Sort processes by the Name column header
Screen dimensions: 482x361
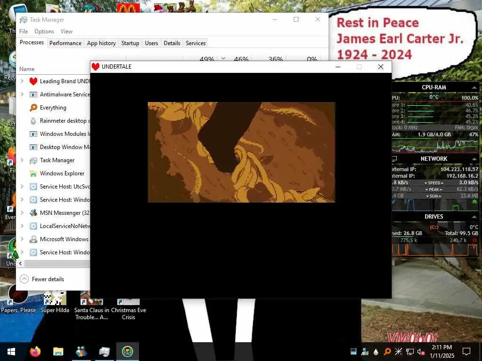[27, 69]
